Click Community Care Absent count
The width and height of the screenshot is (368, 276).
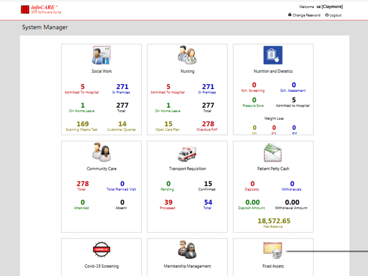coord(122,202)
